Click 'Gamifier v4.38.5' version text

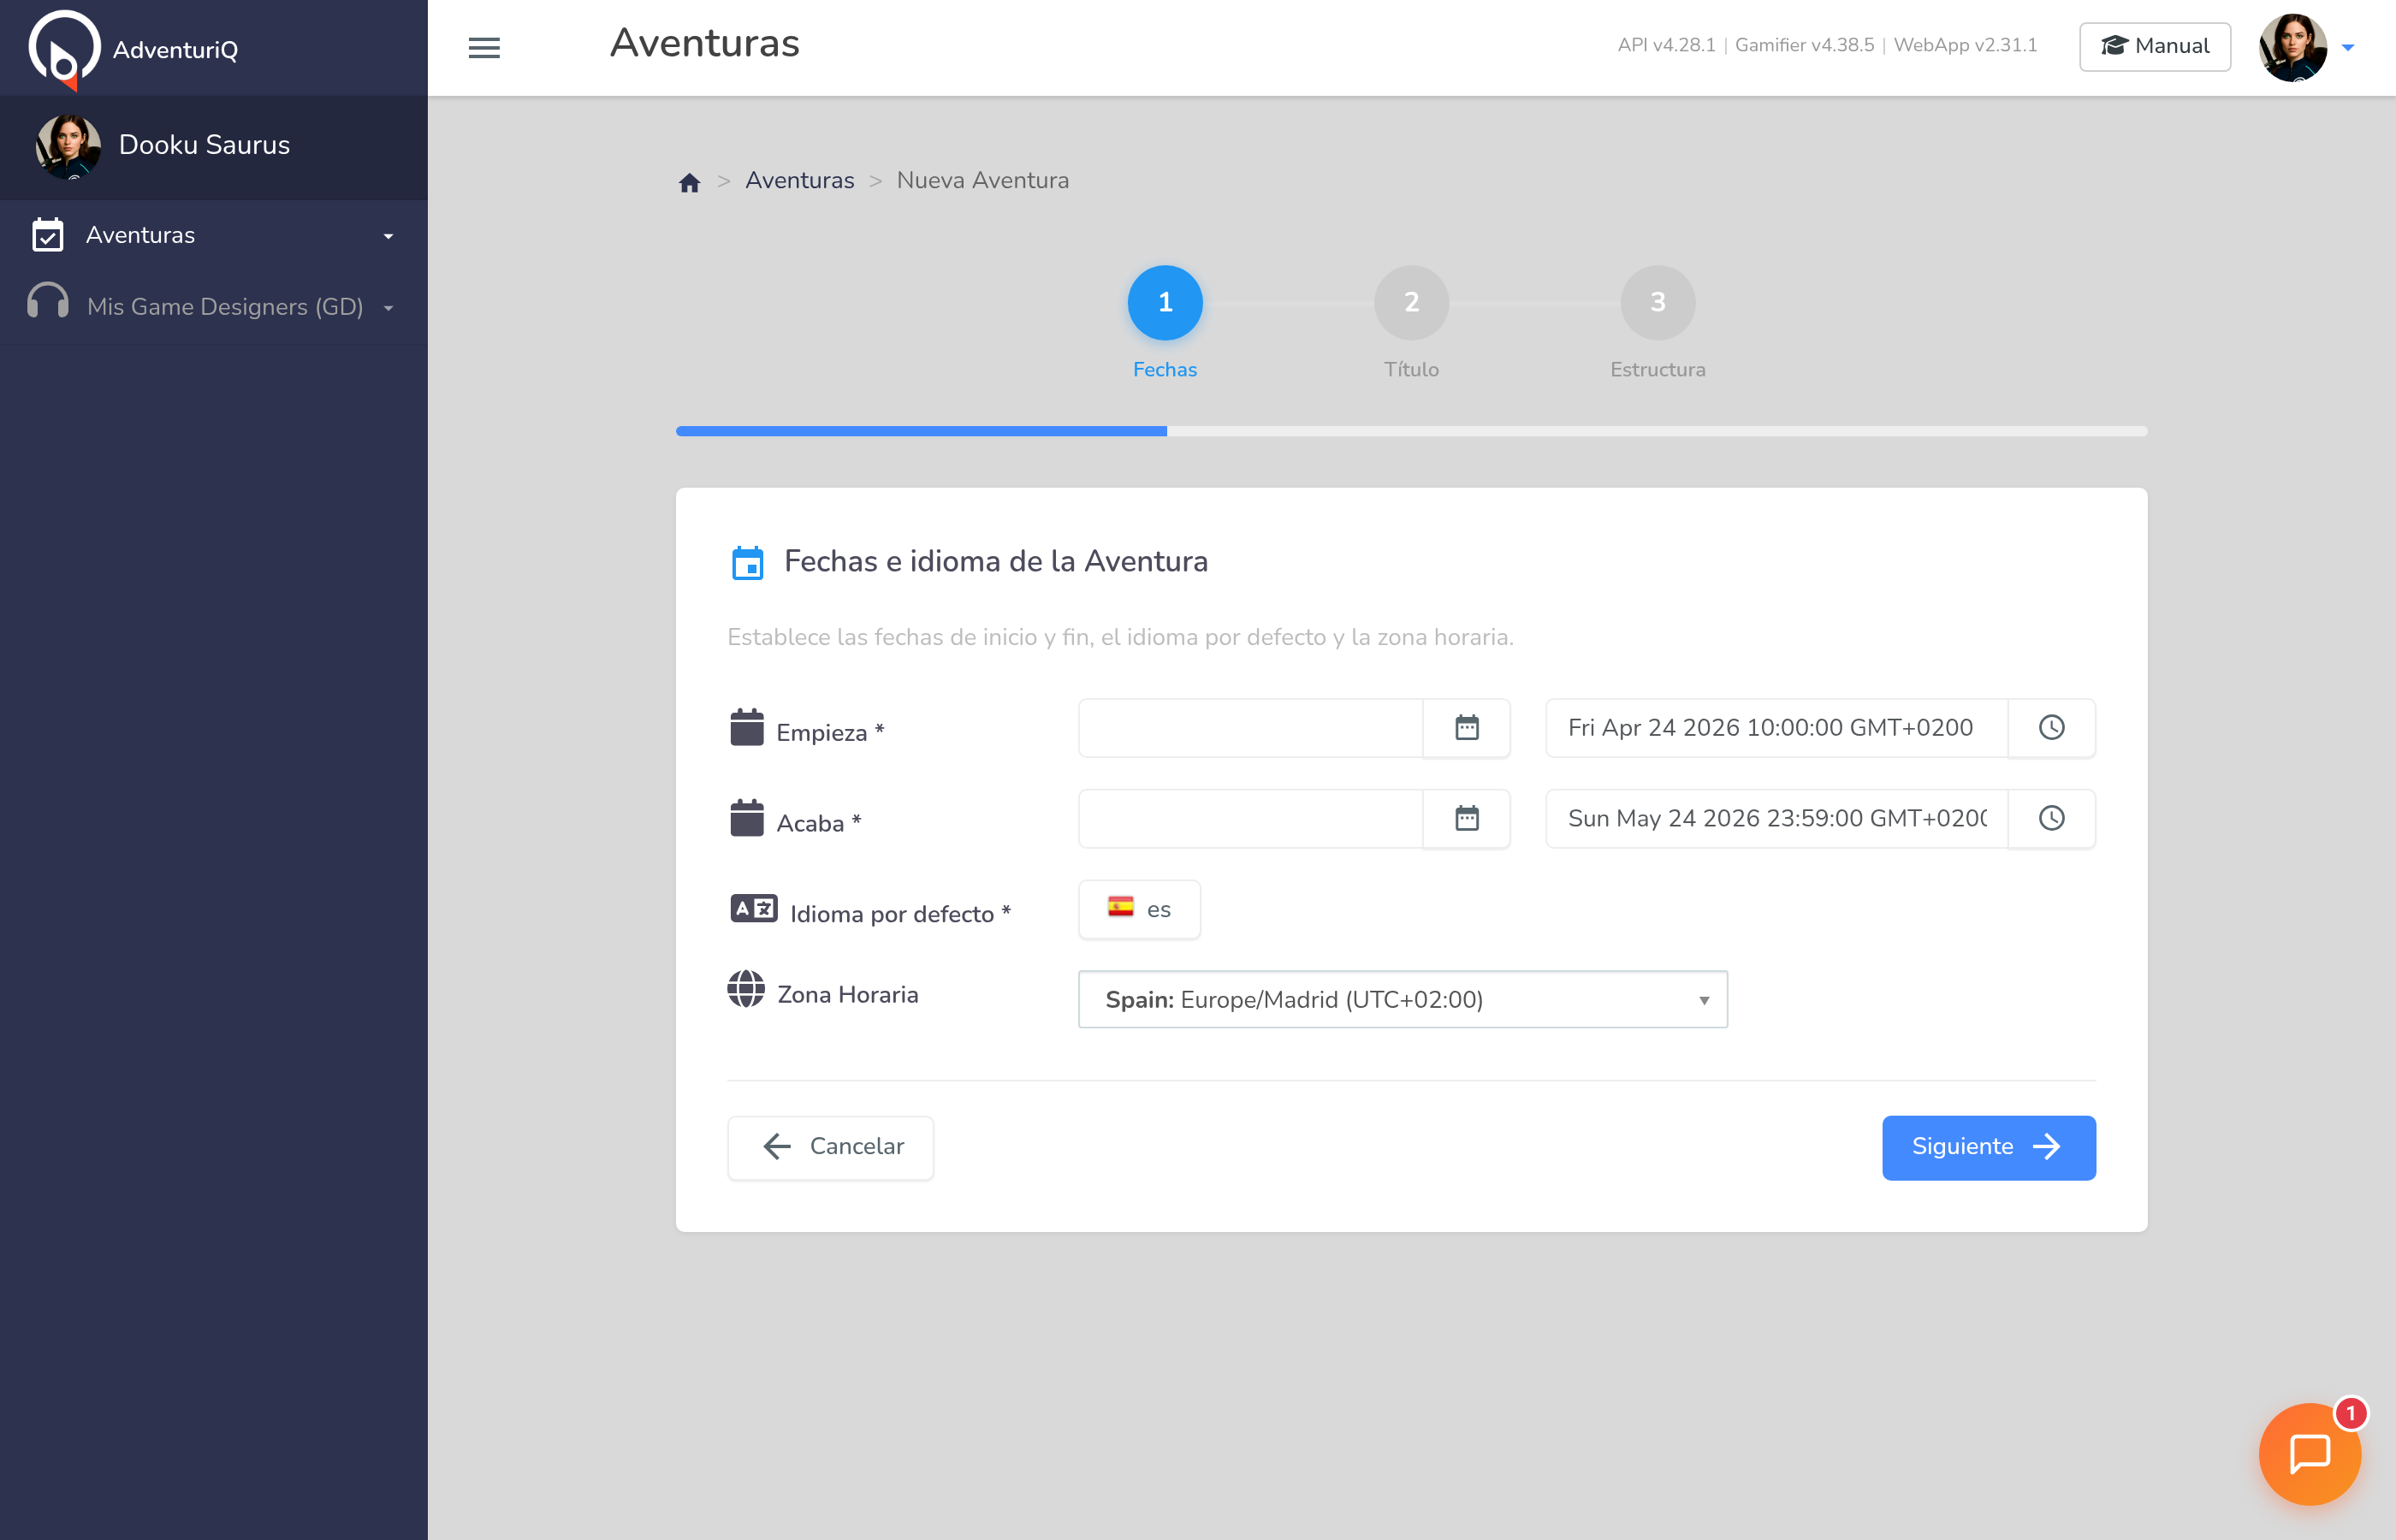1804,45
